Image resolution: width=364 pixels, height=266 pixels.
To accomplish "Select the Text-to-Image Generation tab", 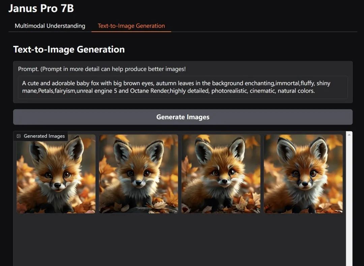I will (131, 26).
